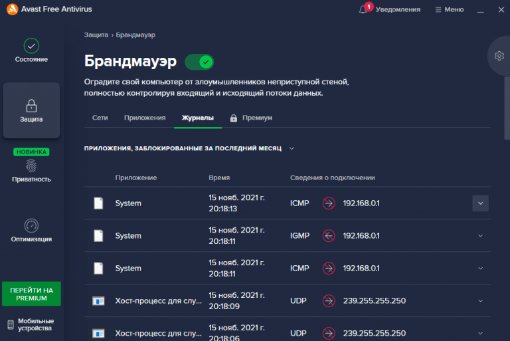Select the Журналы tab
The image size is (510, 341).
(198, 118)
